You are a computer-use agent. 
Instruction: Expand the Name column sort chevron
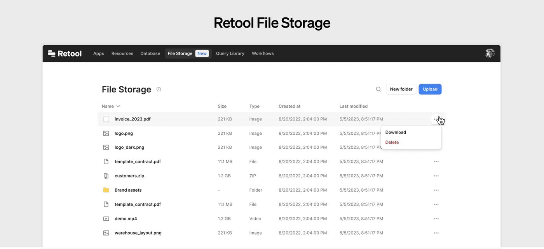pyautogui.click(x=119, y=106)
